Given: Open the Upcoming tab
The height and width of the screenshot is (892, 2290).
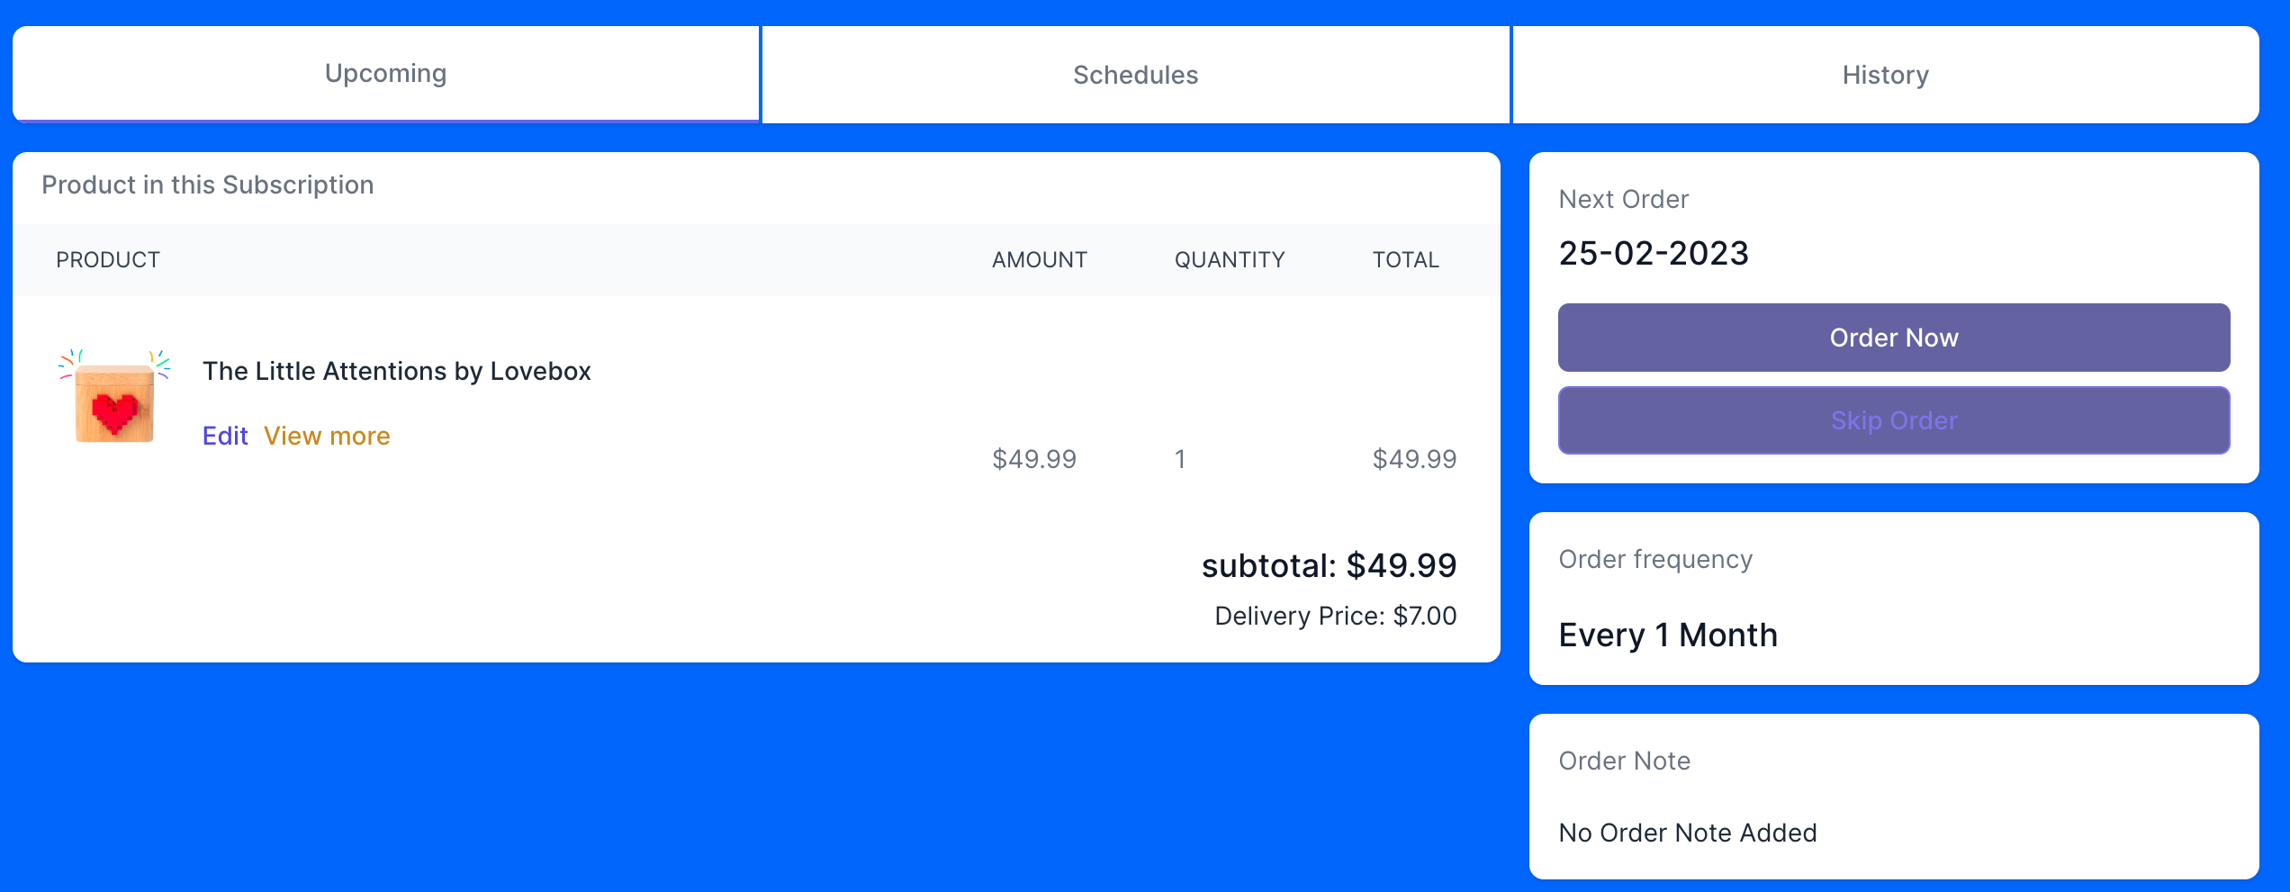Looking at the screenshot, I should pyautogui.click(x=385, y=74).
